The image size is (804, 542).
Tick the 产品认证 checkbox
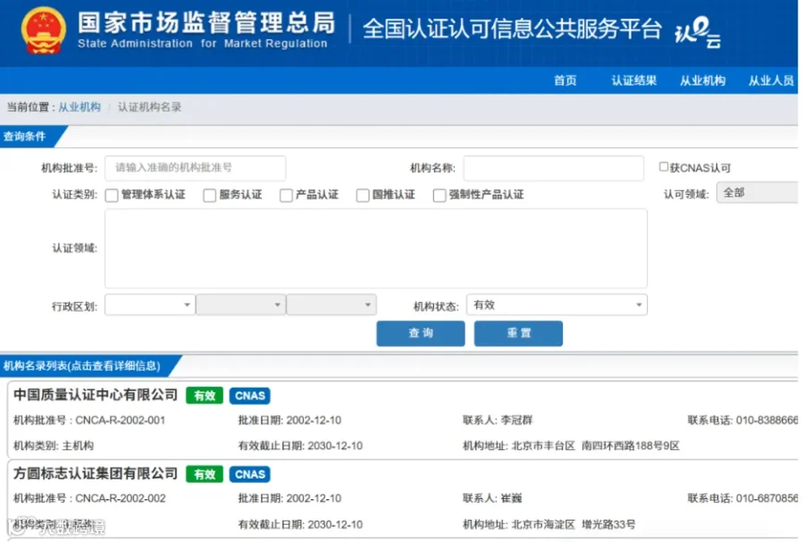point(286,196)
